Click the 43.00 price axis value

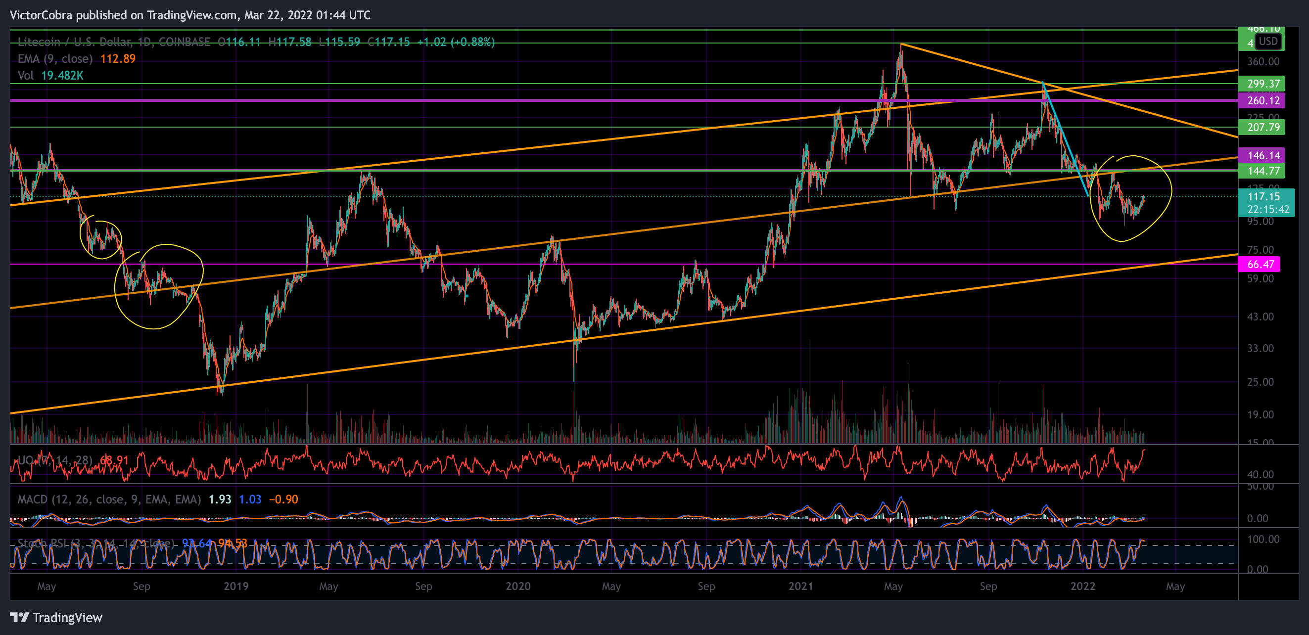tap(1260, 317)
